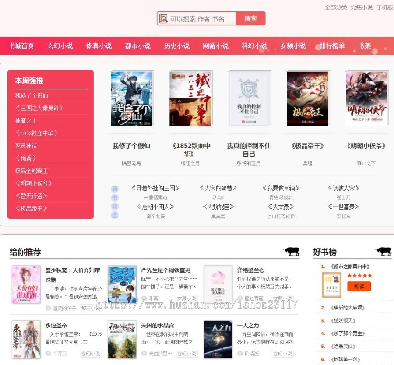Click the search input field
The image size is (394, 365).
click(201, 18)
